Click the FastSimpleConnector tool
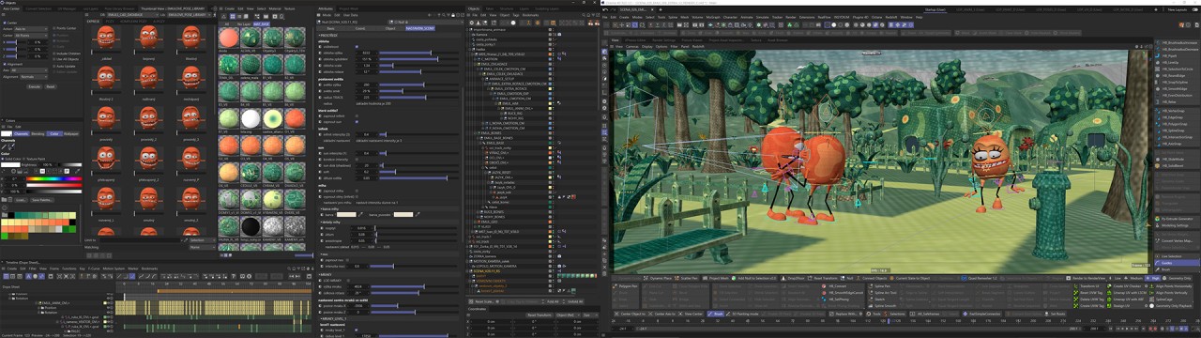 (981, 314)
